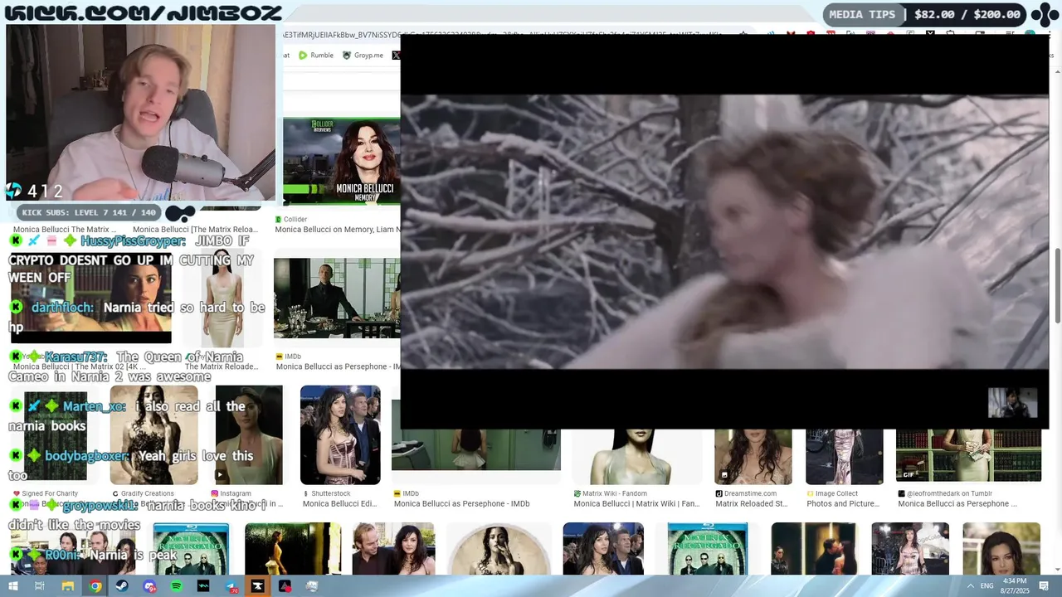This screenshot has width=1062, height=597.
Task: Open the Collider Monica Bellucci Memory thumbnail
Action: (x=342, y=162)
